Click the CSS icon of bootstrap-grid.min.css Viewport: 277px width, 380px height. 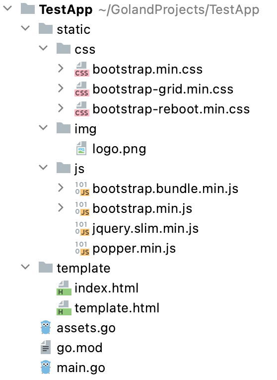tap(82, 89)
